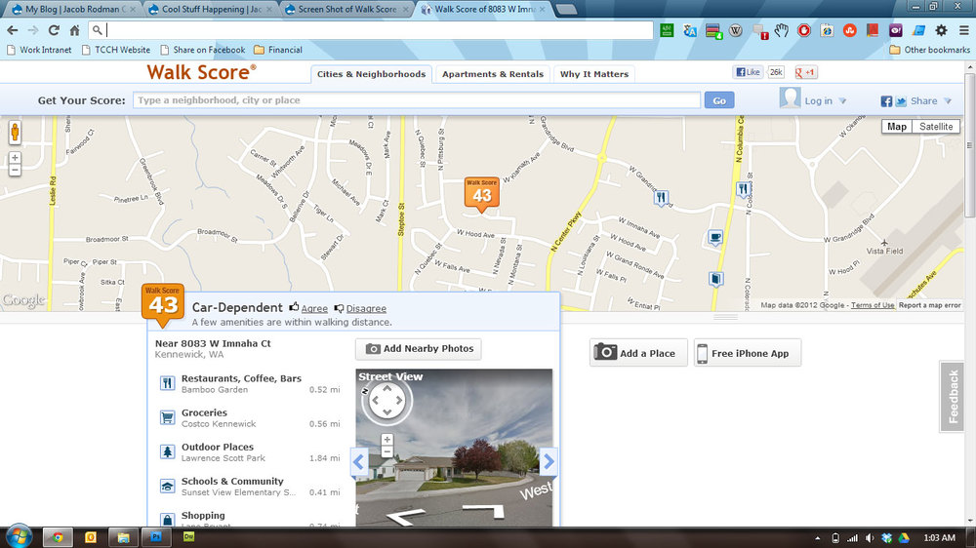This screenshot has width=976, height=548.
Task: Click the neighborhood search input field
Action: [417, 100]
